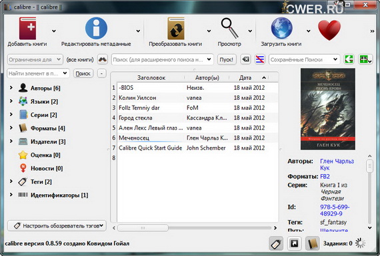
Task: Click the Пуск! search button
Action: (x=227, y=59)
